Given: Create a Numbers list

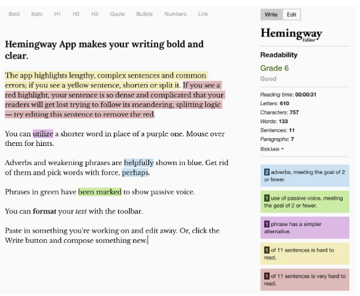Looking at the screenshot, I should [x=176, y=14].
